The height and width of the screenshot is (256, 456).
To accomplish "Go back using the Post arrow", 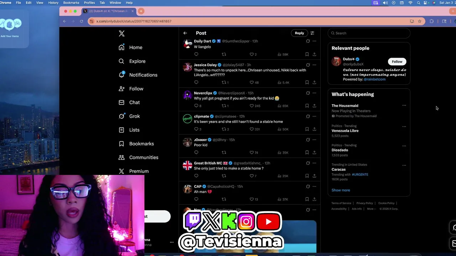I will point(185,33).
